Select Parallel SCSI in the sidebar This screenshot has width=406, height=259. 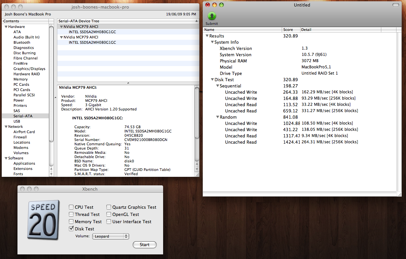[24, 95]
